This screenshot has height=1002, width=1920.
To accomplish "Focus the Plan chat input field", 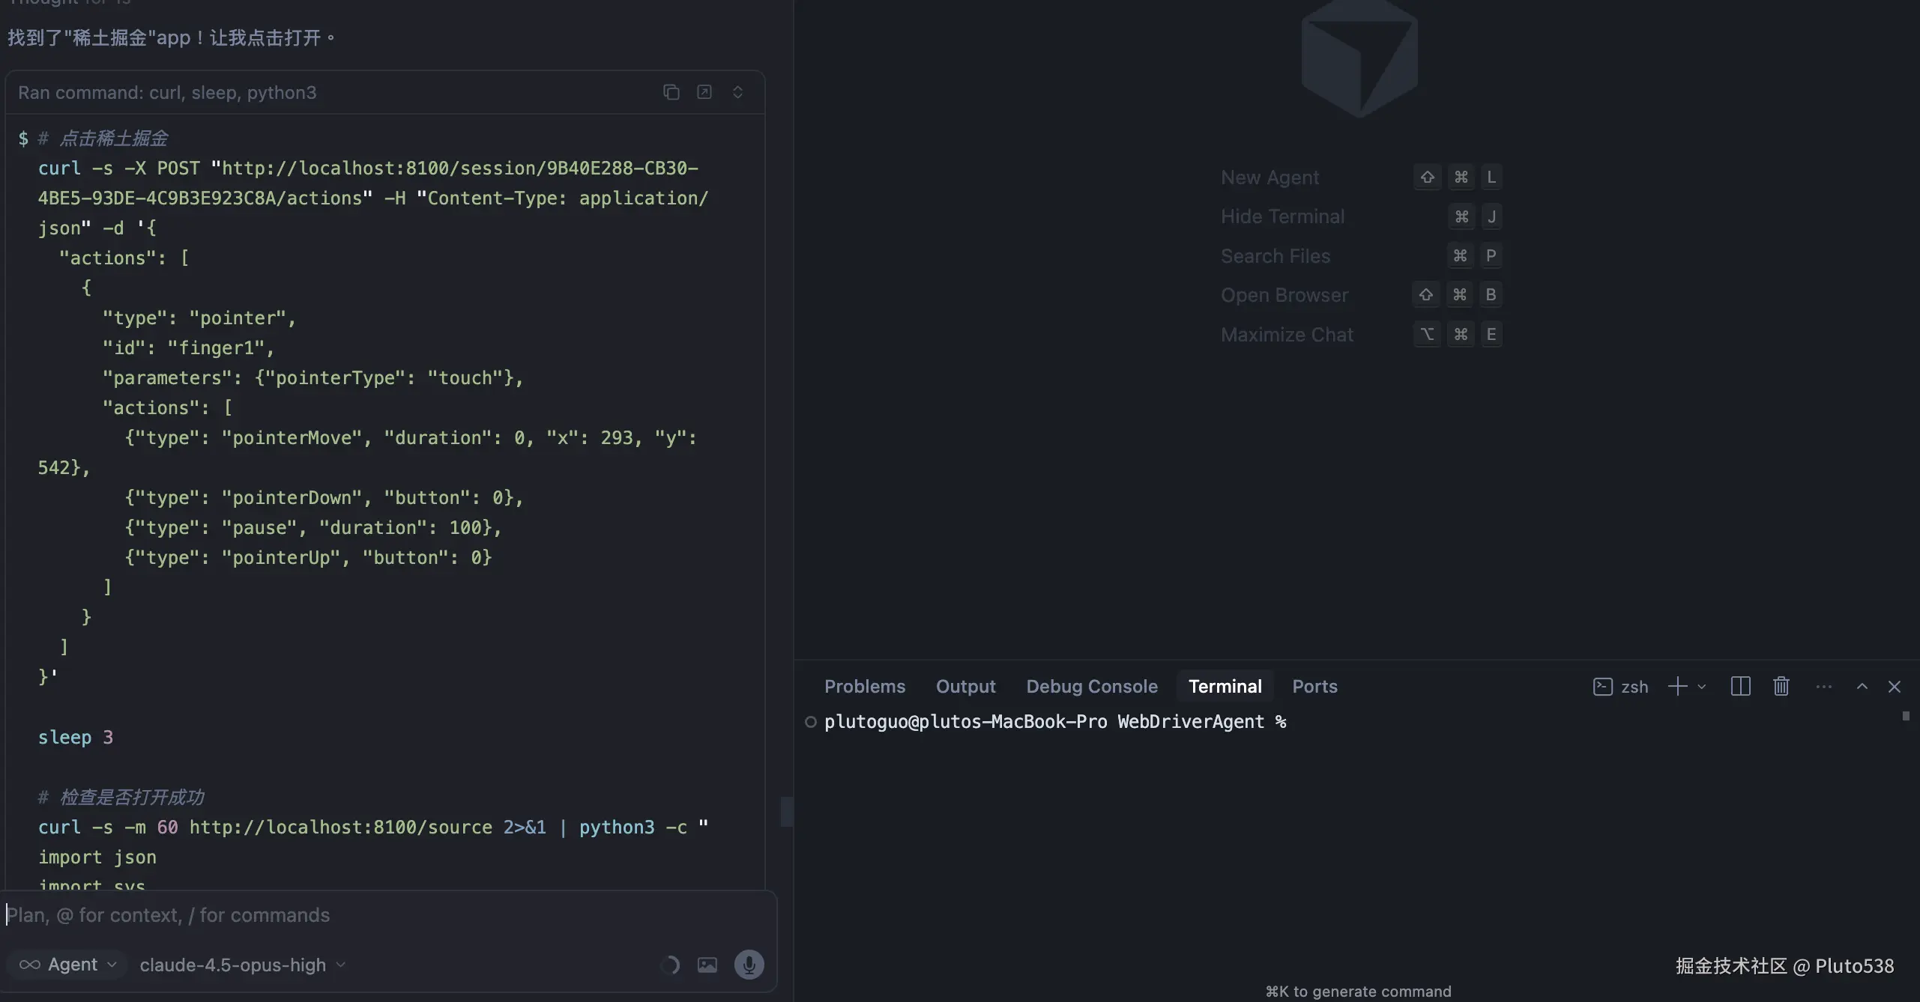I will click(x=375, y=915).
